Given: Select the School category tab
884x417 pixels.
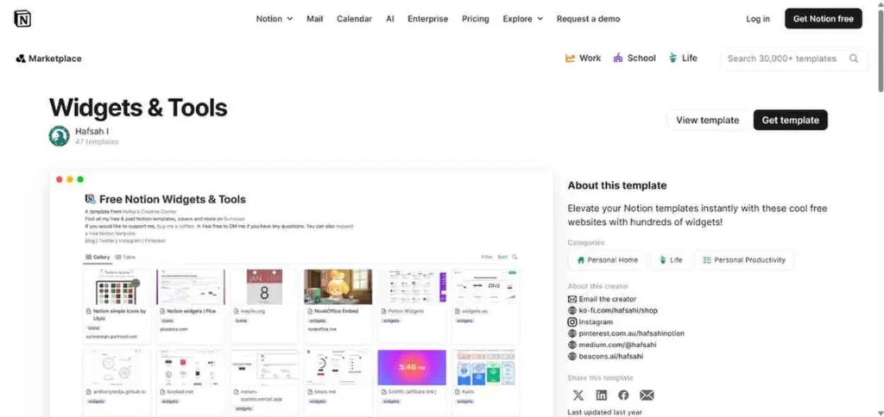Looking at the screenshot, I should tap(635, 59).
